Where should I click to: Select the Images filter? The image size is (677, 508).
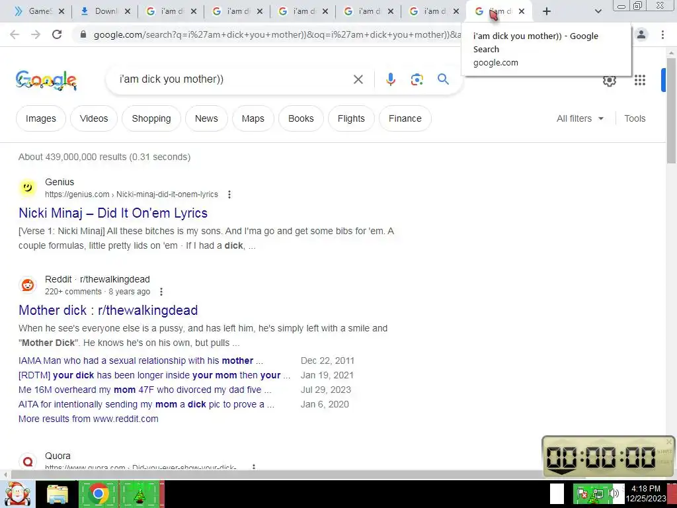tap(40, 118)
